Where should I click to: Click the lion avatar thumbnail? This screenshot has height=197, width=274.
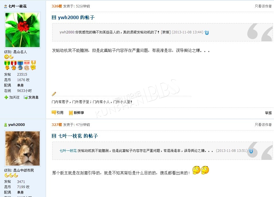pos(23,148)
